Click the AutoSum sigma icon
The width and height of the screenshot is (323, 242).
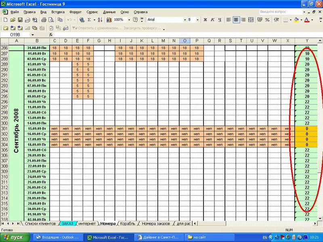point(89,19)
